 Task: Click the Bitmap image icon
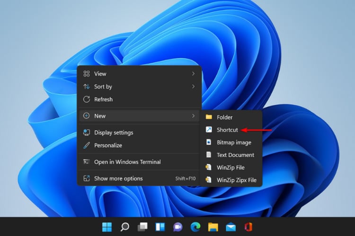click(209, 142)
